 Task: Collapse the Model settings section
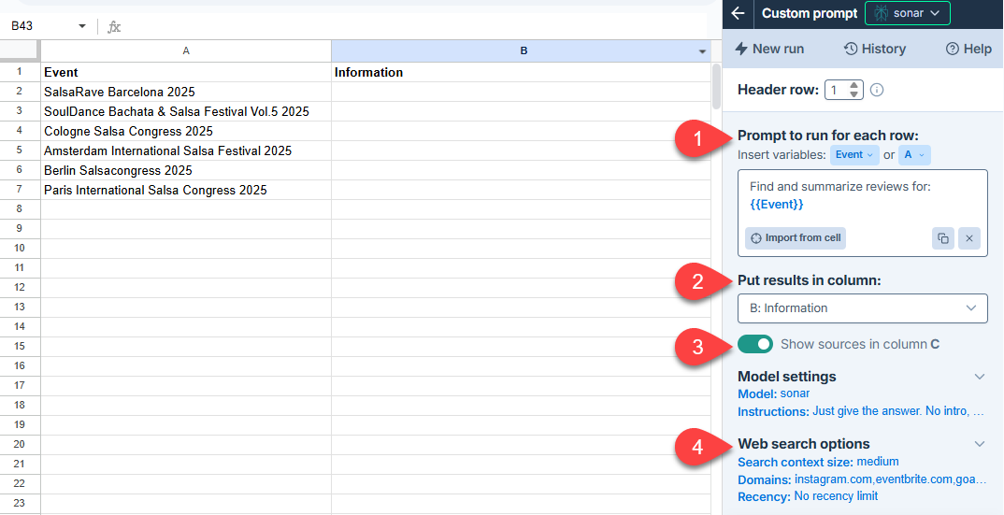[979, 376]
